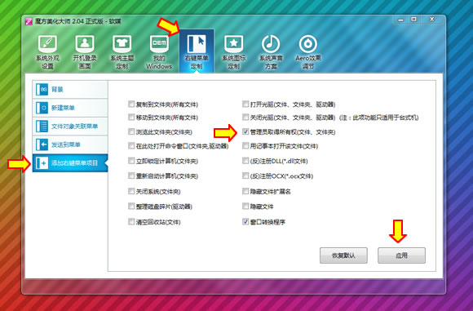Select 新建菜单 sidebar tab
This screenshot has width=473, height=311.
[x=70, y=108]
